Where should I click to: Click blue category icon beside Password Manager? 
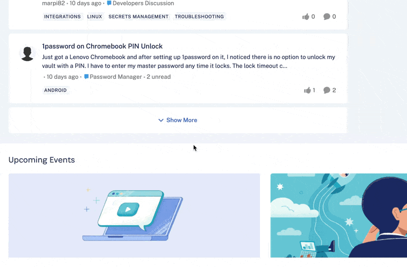pos(86,77)
